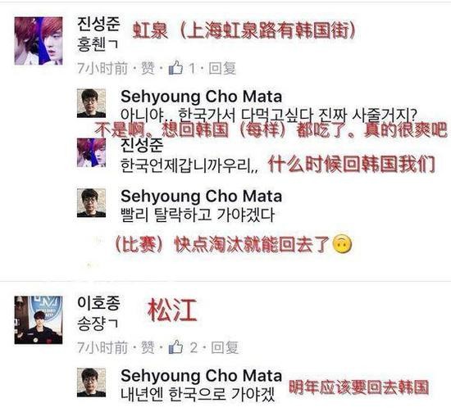451x412 pixels.
Task: Click the 7小时前 timestamp on 홍췐 comment
Action: tap(102, 68)
